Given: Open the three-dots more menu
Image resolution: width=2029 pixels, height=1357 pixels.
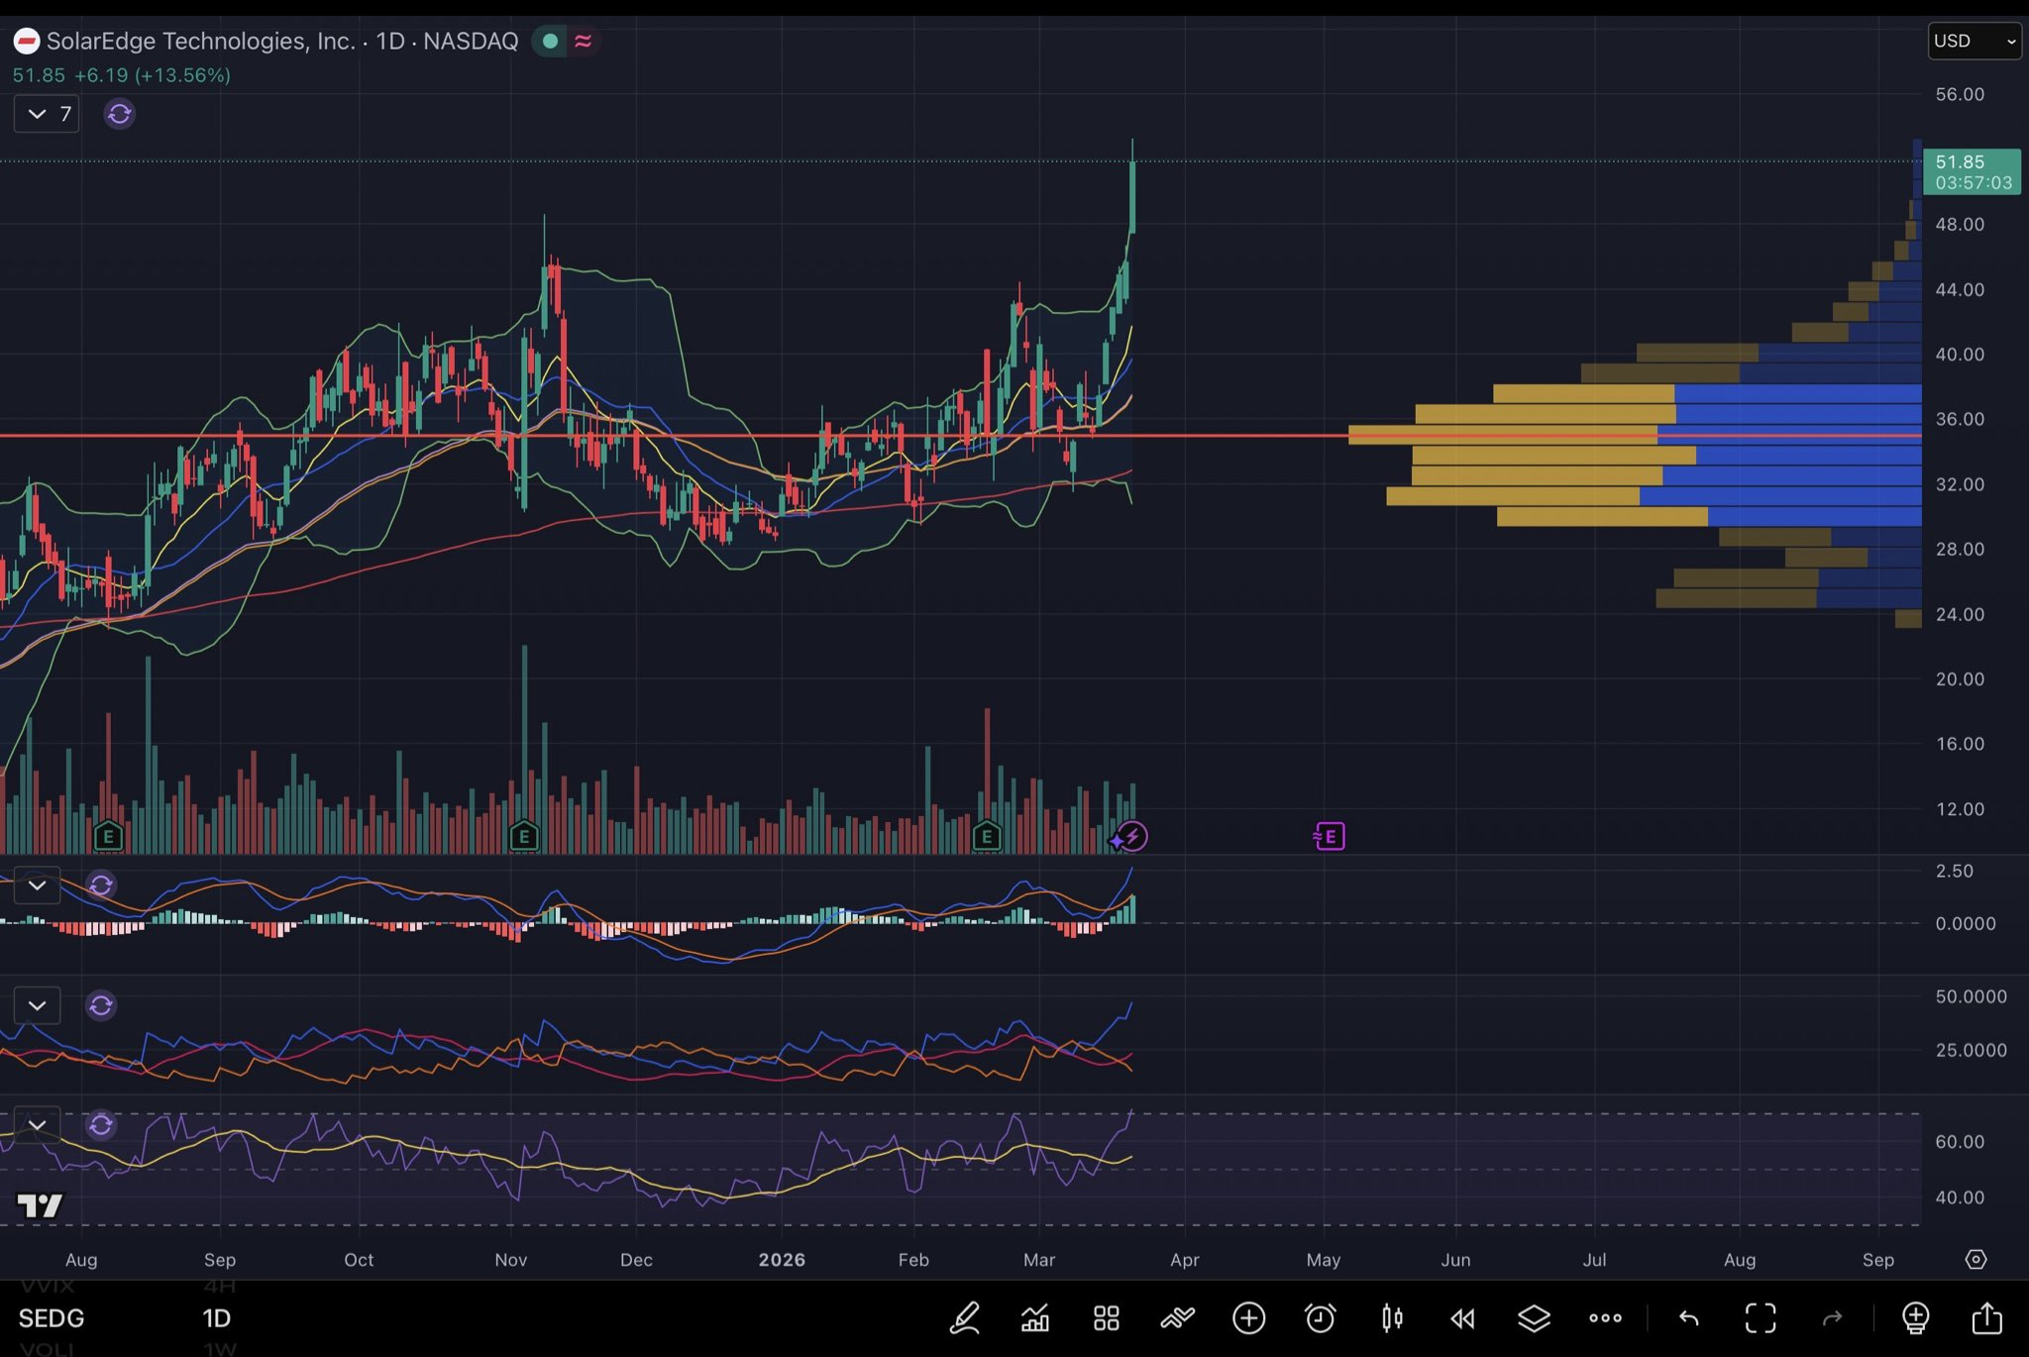Looking at the screenshot, I should click(1605, 1318).
